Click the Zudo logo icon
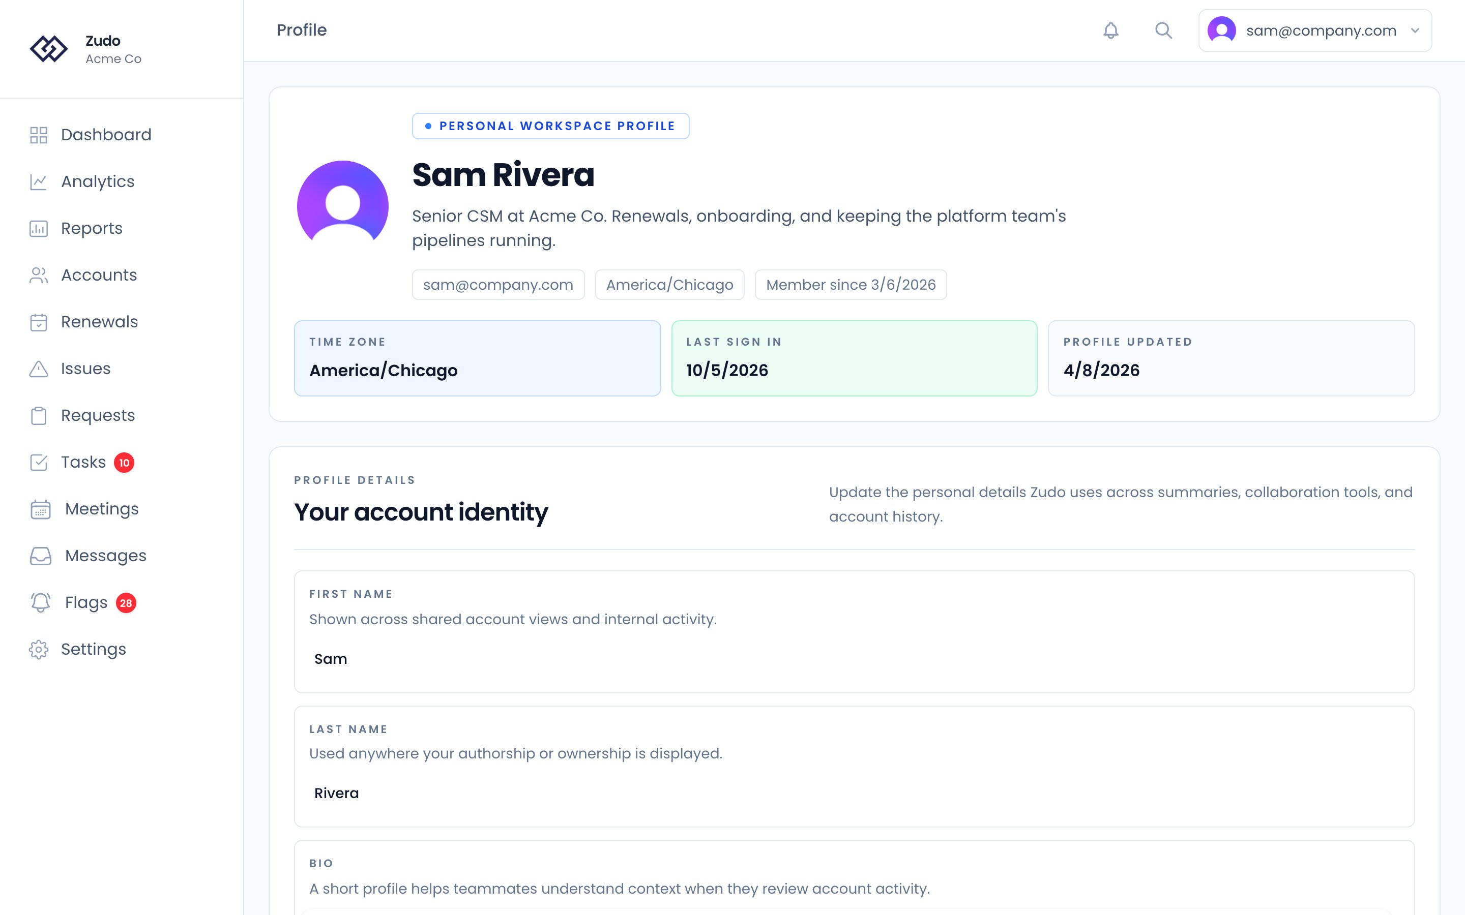 click(x=48, y=49)
